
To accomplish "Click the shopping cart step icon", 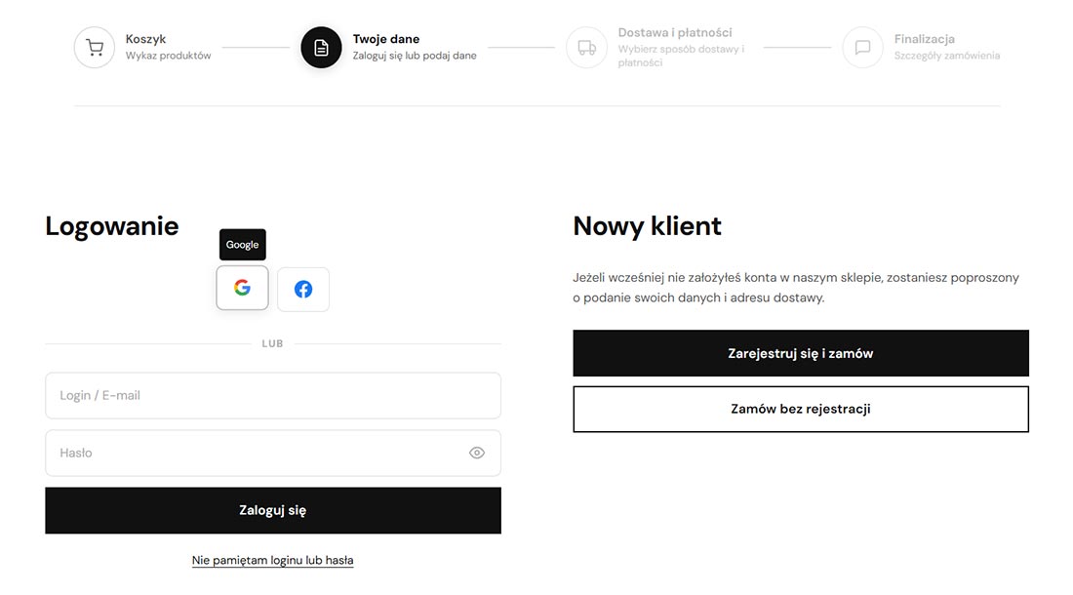I will 95,47.
